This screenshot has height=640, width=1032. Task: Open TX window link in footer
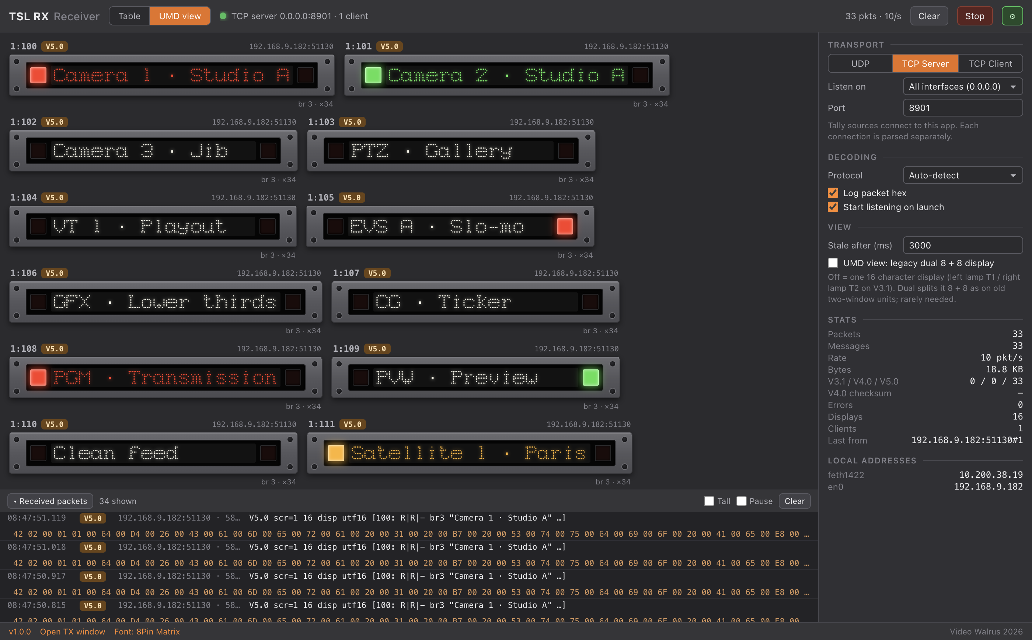[x=72, y=632]
